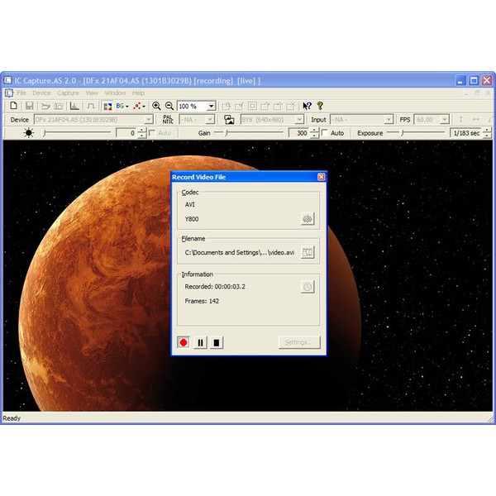Open the Capture menu
The image size is (496, 496).
point(67,93)
